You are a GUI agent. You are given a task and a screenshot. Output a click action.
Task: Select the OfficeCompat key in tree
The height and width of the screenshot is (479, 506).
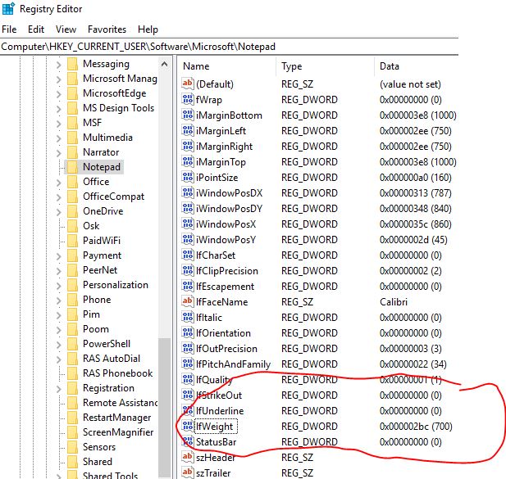click(x=114, y=197)
